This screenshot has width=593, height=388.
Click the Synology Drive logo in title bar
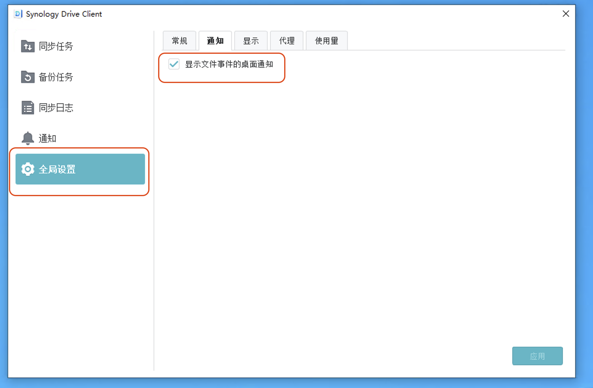tap(18, 14)
